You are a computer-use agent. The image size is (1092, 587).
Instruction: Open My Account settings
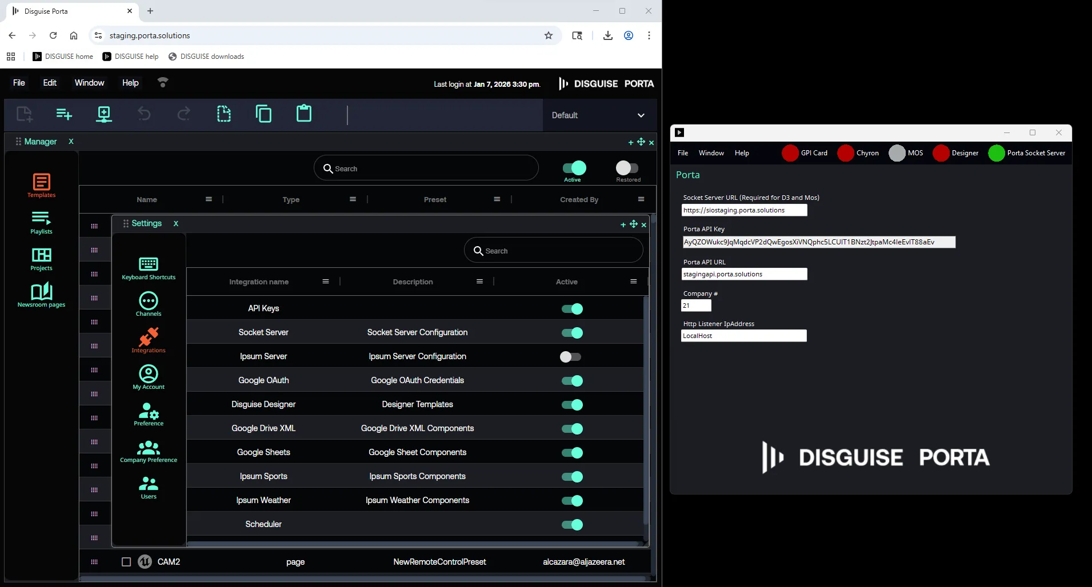[149, 377]
